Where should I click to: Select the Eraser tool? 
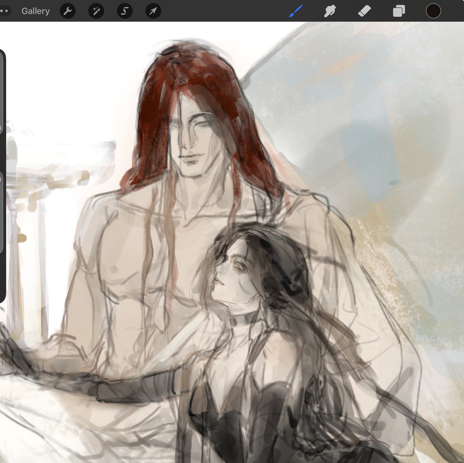[x=364, y=11]
